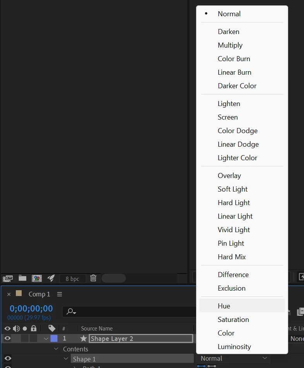Click the Interpret Footage icon
Screen dimensions: 304x368
(8, 279)
